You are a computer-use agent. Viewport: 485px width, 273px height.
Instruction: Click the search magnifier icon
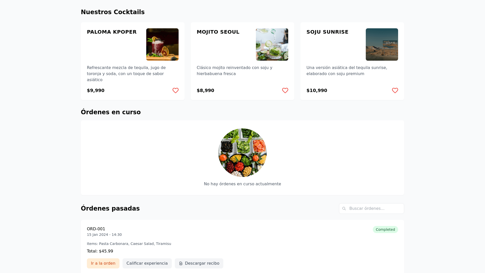344,209
